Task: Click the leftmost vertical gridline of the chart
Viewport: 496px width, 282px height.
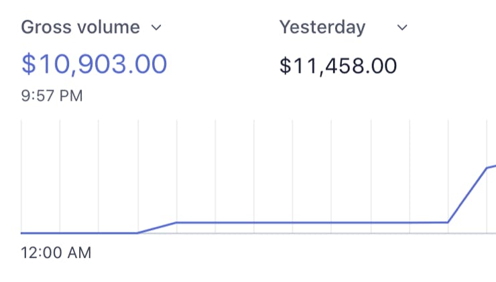Action: pos(21,175)
